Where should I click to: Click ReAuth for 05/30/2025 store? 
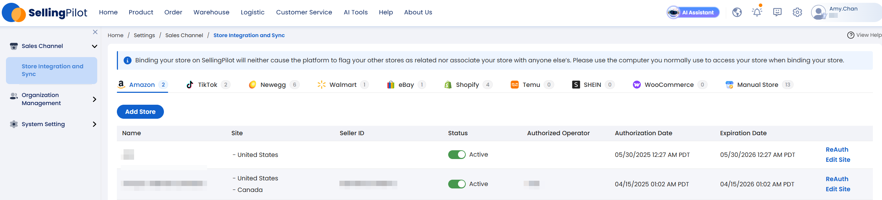pos(837,150)
